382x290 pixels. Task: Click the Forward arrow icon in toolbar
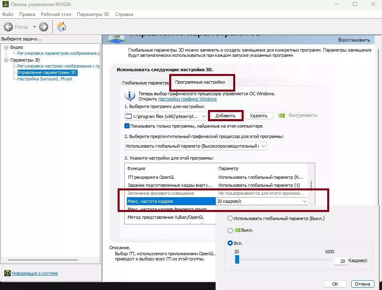tap(44, 27)
